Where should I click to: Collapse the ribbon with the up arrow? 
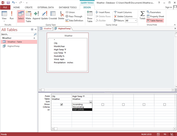[x=175, y=25]
